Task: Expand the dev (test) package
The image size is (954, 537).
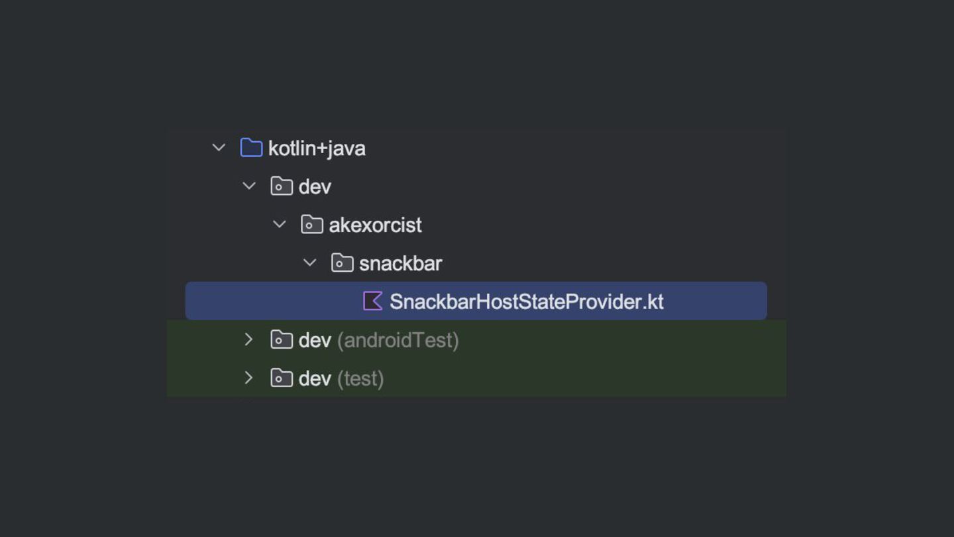Action: tap(249, 379)
